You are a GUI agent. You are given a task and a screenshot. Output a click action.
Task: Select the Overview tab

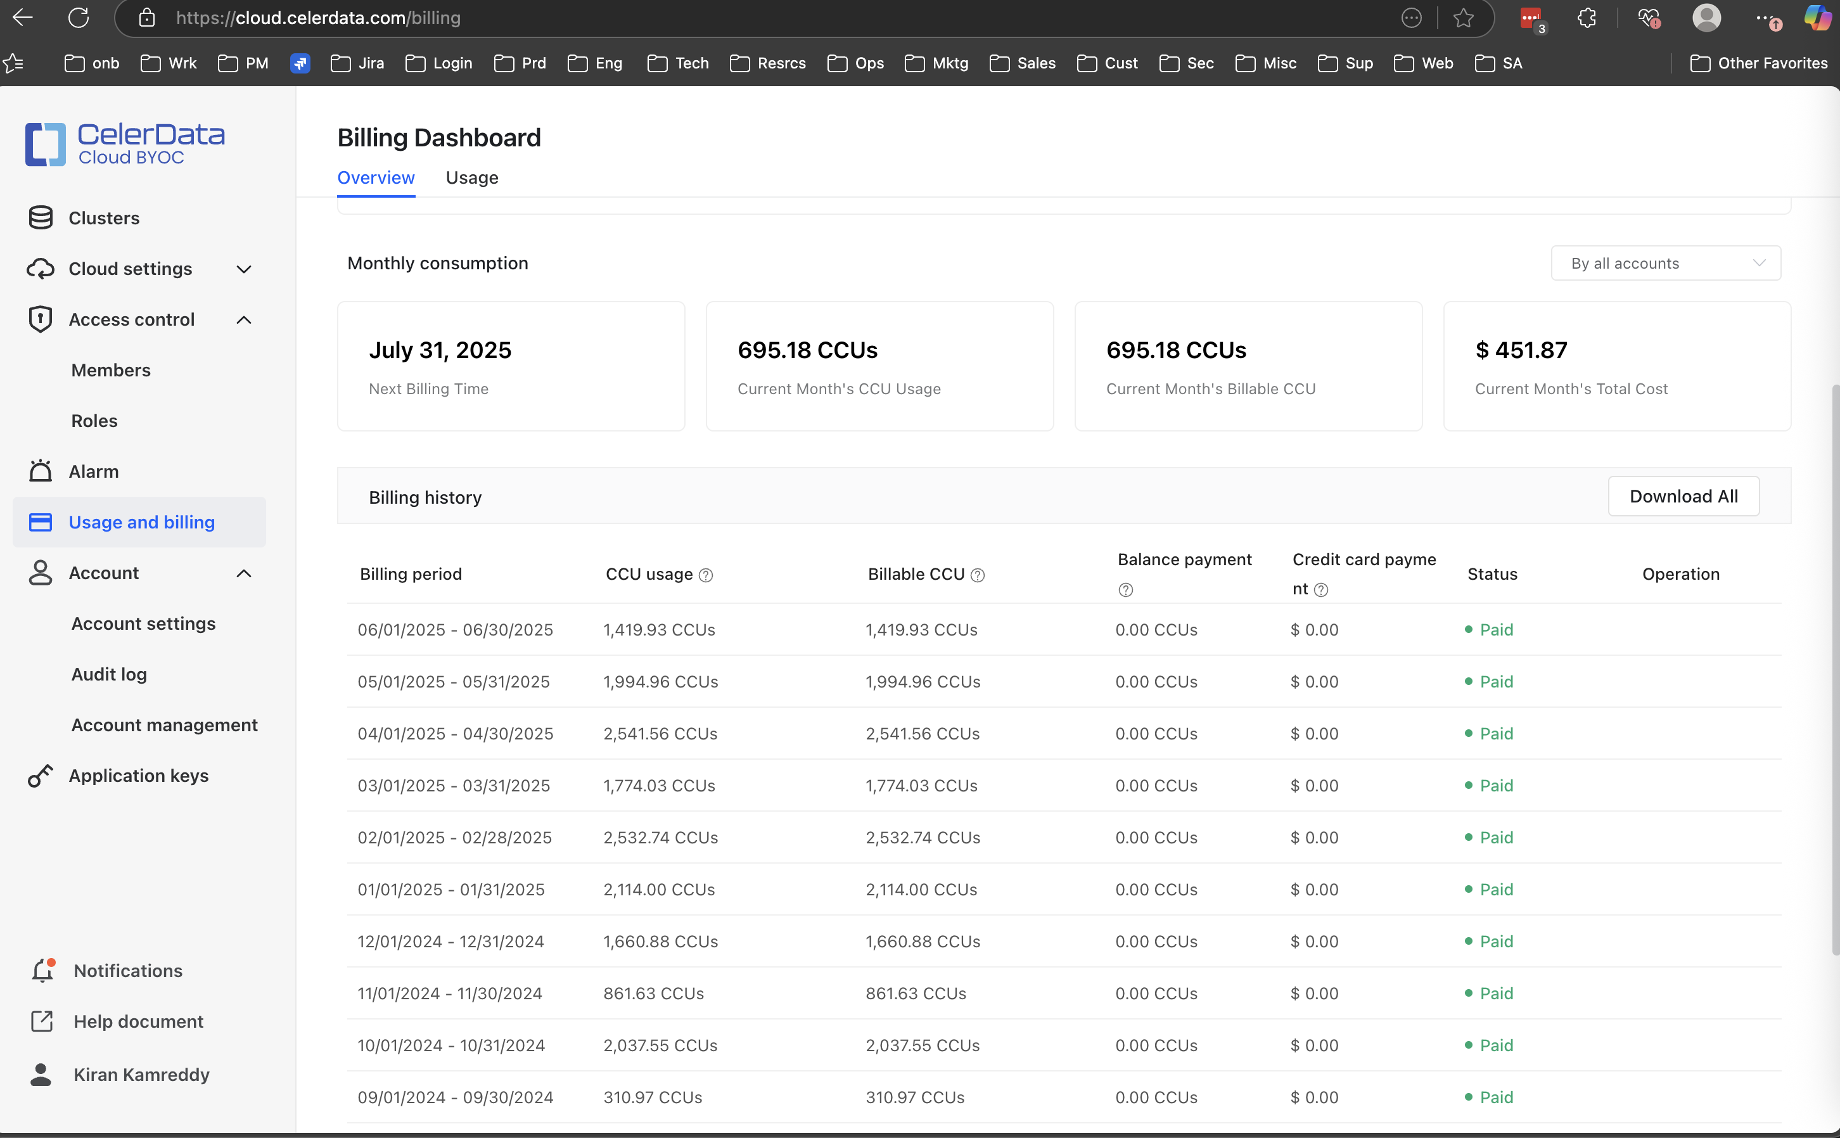pos(376,177)
